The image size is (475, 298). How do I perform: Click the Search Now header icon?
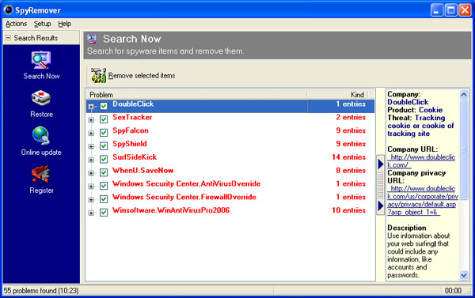(92, 39)
